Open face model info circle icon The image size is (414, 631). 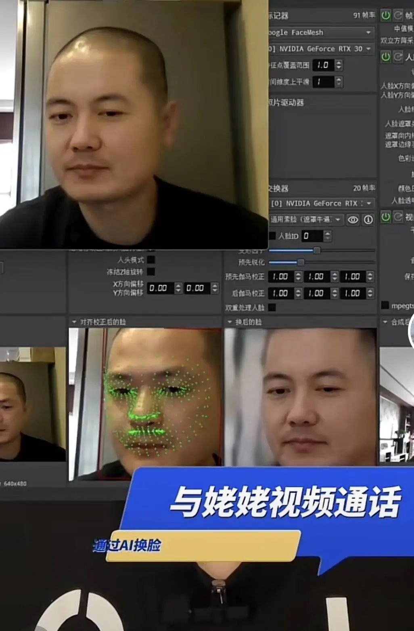coord(368,220)
